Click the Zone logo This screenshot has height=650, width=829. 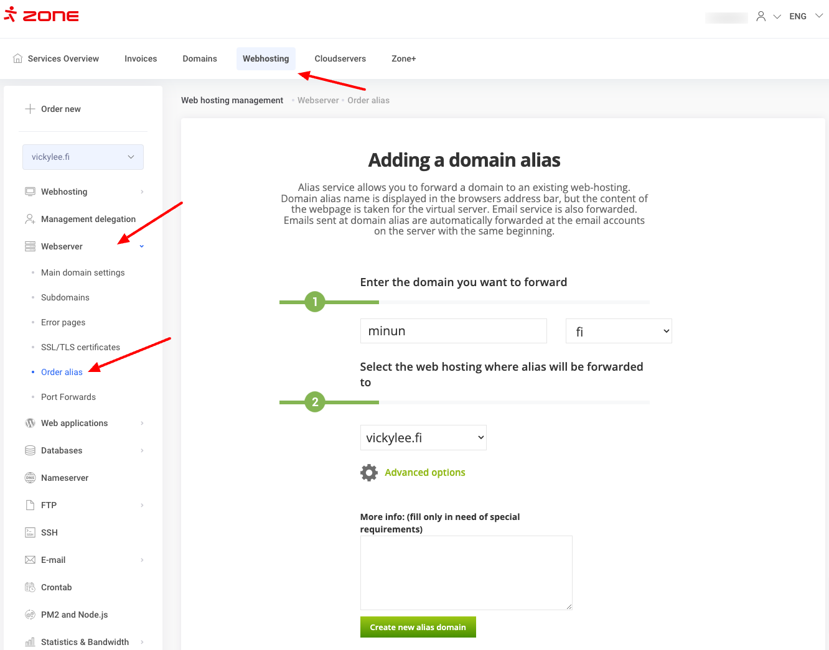[x=41, y=16]
